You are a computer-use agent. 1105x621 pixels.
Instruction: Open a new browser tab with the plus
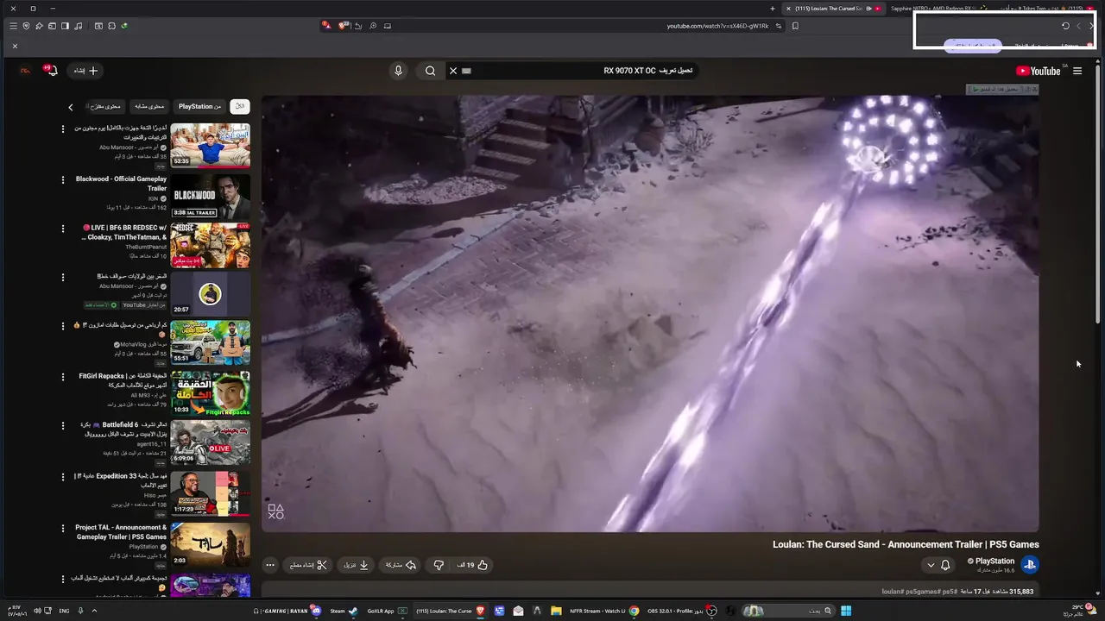[773, 9]
